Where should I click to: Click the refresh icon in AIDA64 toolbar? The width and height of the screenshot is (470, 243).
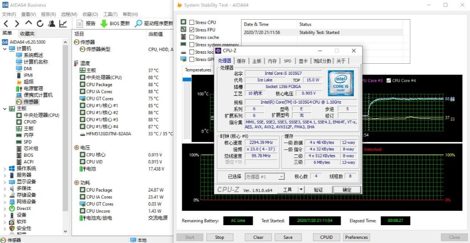(40, 23)
